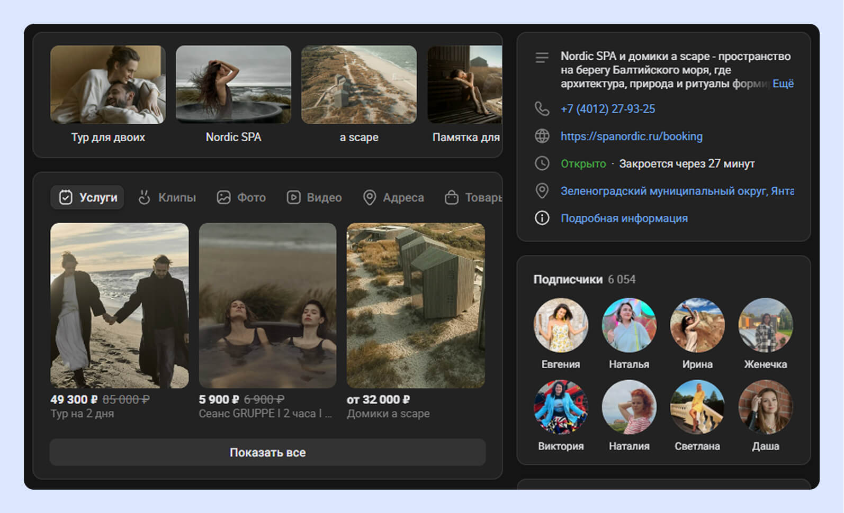
Task: Open subscriber Евгения's avatar
Action: click(561, 325)
